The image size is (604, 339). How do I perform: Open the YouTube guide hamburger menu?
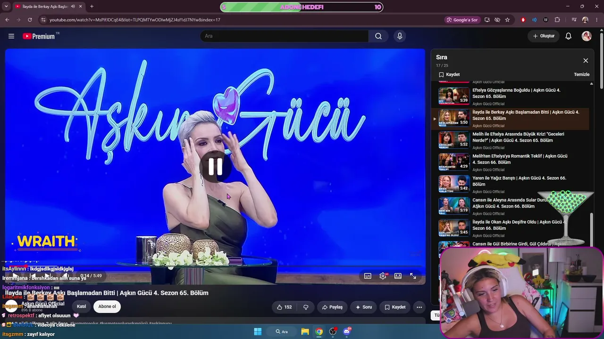tap(11, 36)
